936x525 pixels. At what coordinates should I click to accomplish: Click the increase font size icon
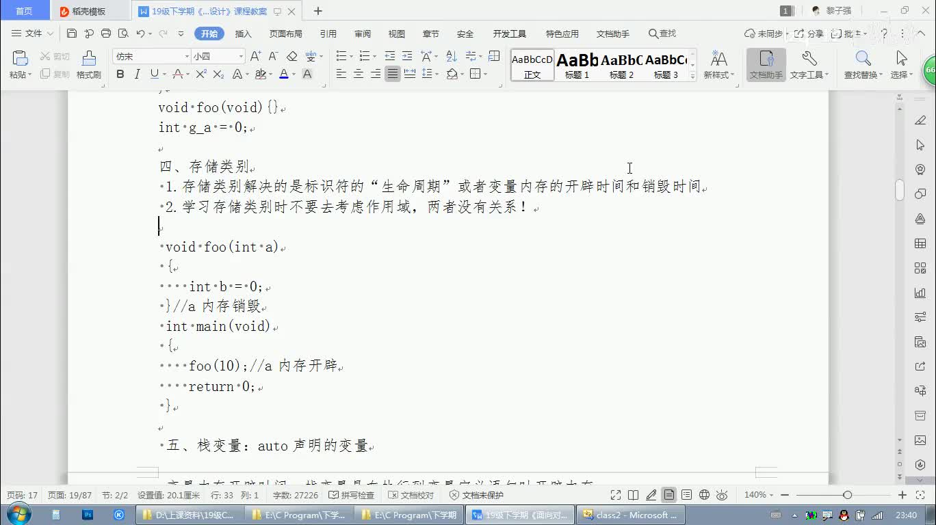(x=255, y=57)
